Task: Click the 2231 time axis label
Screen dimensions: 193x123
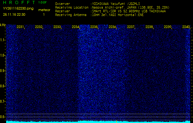Action: point(20,27)
